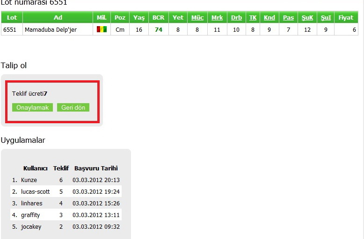Screen dimensions: 364x239
Task: Click the Fiyat column header
Action: 346,18
